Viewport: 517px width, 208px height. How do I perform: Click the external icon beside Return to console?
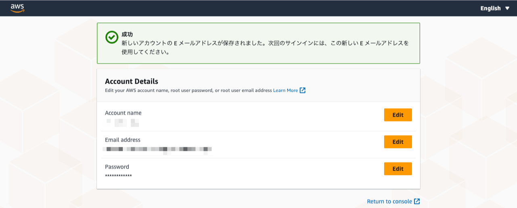417,201
